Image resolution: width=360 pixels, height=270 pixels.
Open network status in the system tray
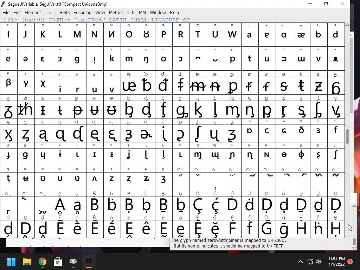tap(310, 262)
